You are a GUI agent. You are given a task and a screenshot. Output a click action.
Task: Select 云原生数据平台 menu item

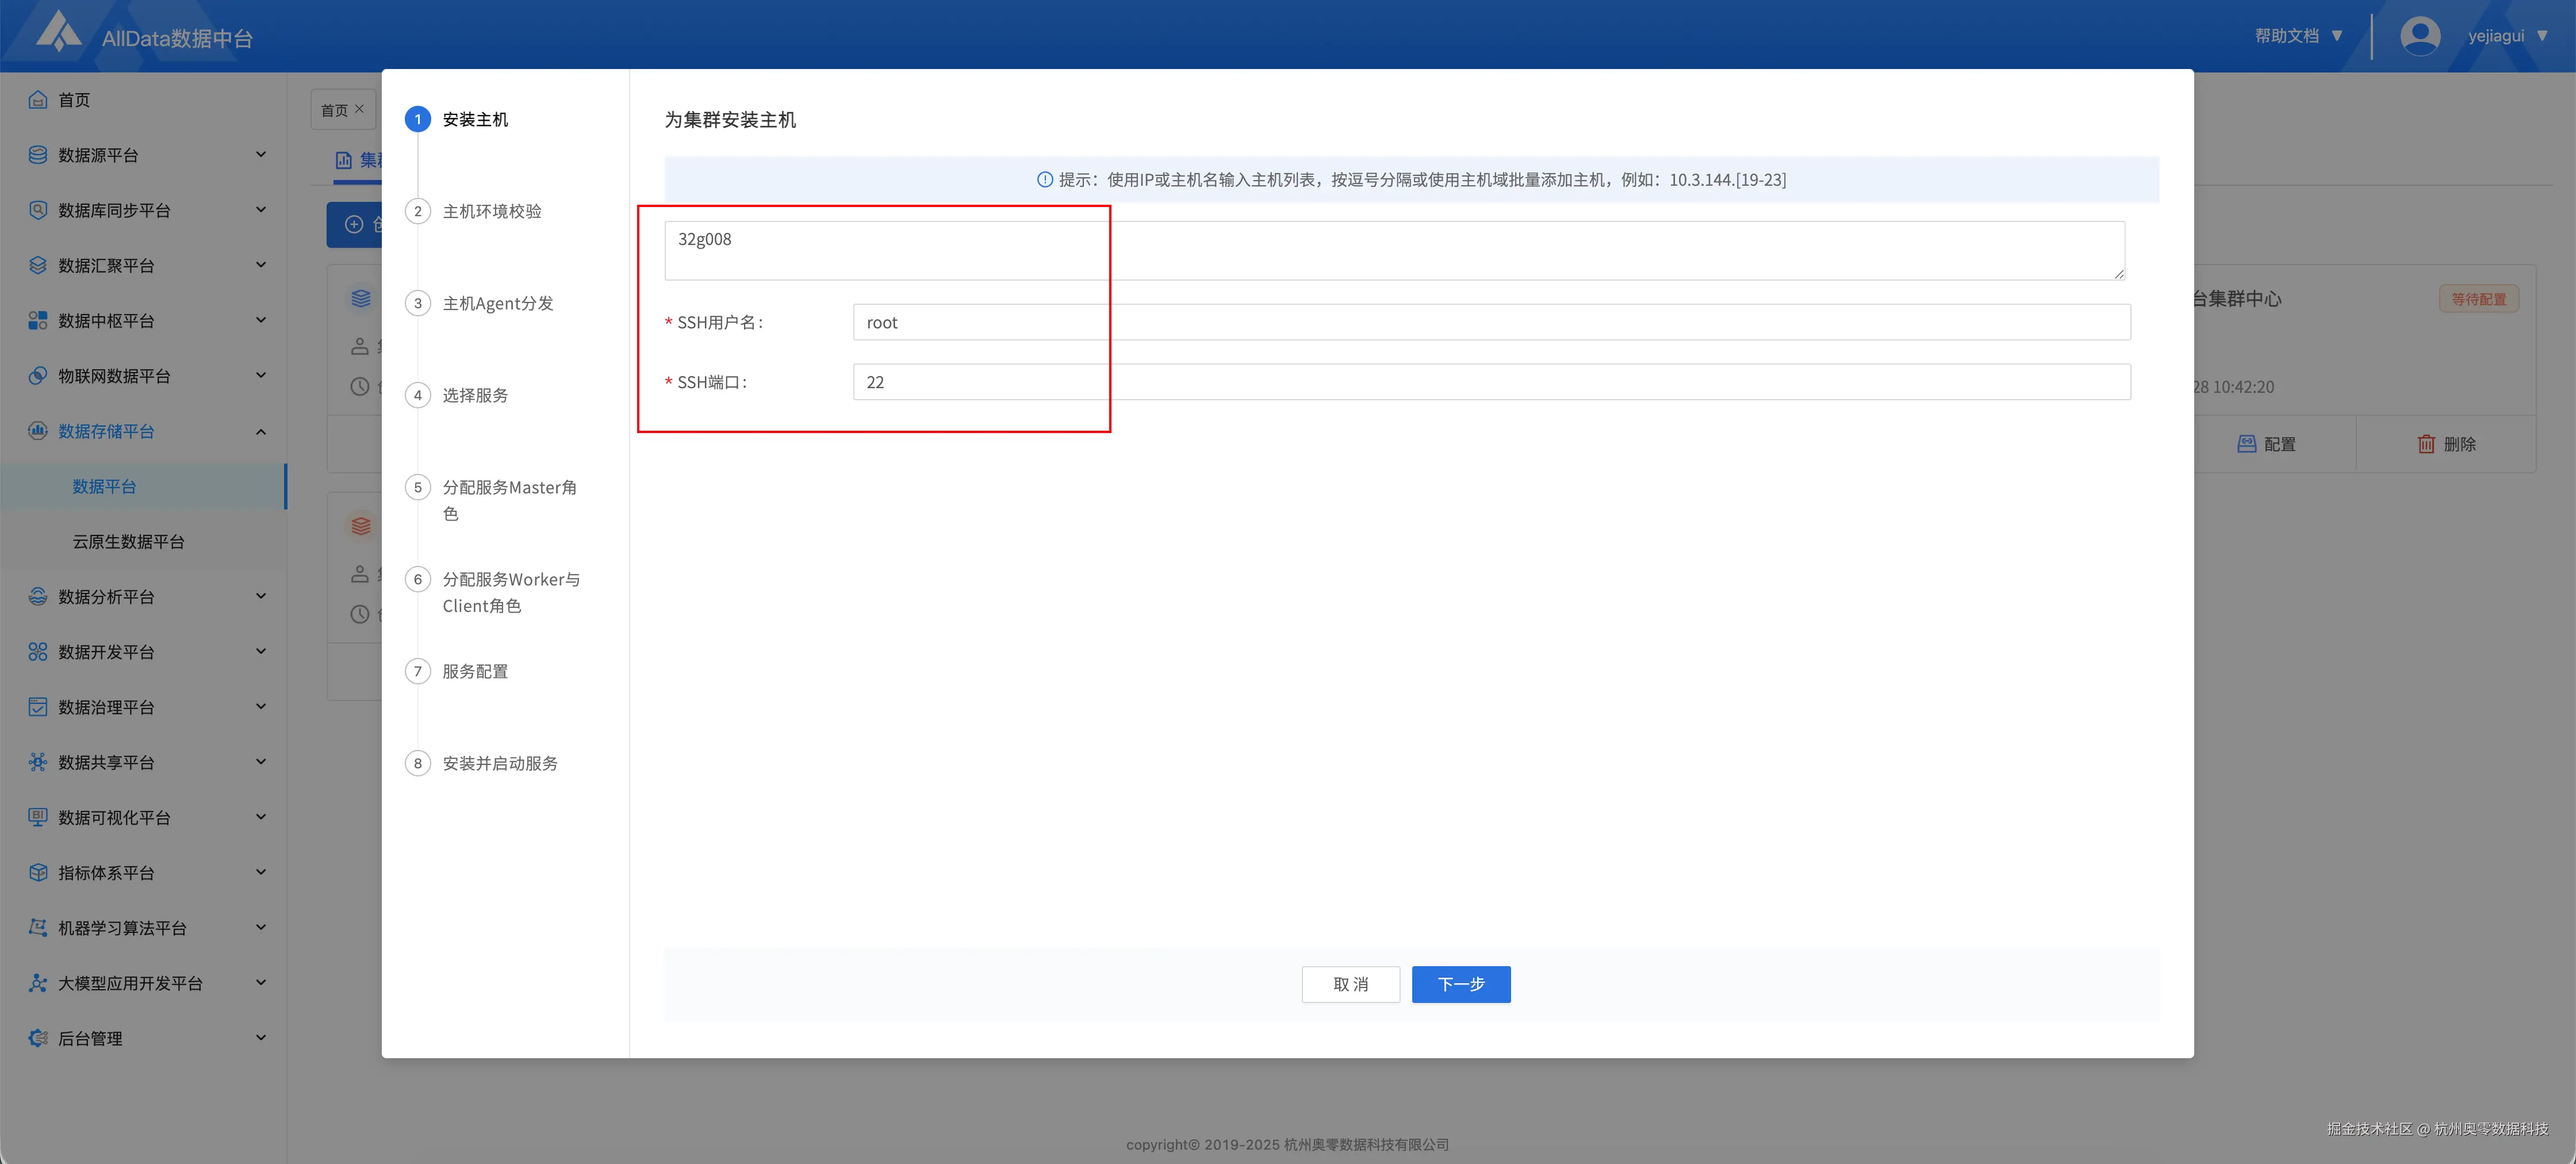click(128, 541)
